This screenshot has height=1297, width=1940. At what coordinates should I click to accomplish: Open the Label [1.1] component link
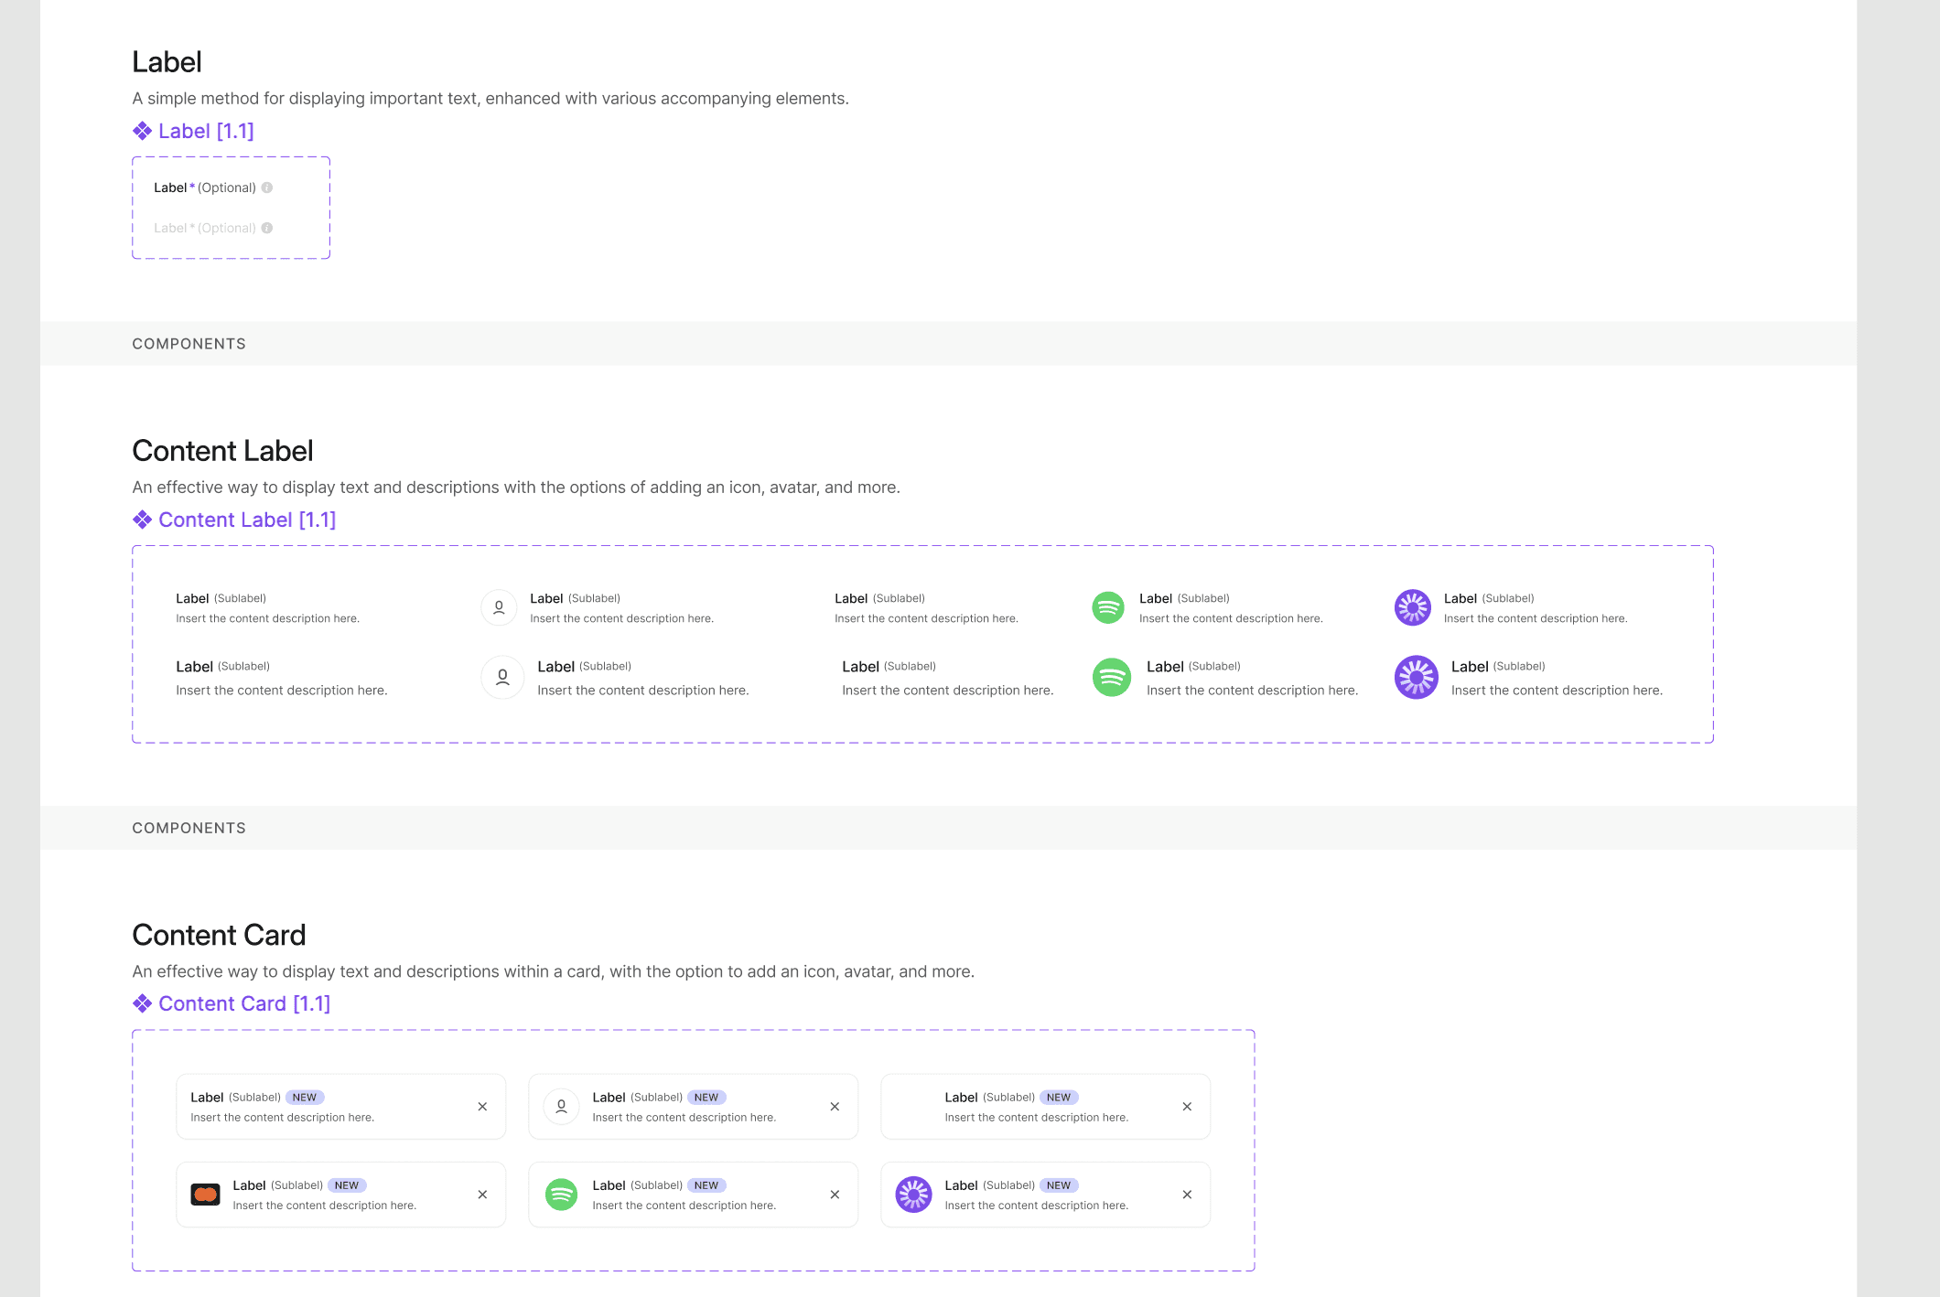(x=206, y=131)
